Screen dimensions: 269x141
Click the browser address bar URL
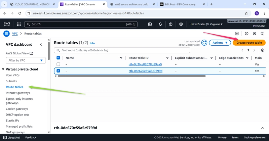tap(89, 13)
